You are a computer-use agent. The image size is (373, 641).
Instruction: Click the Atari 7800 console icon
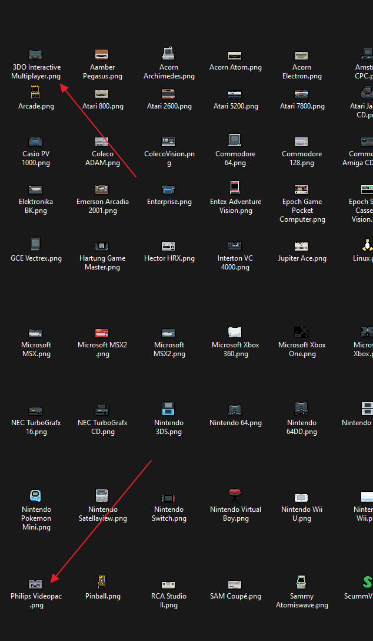(x=302, y=94)
